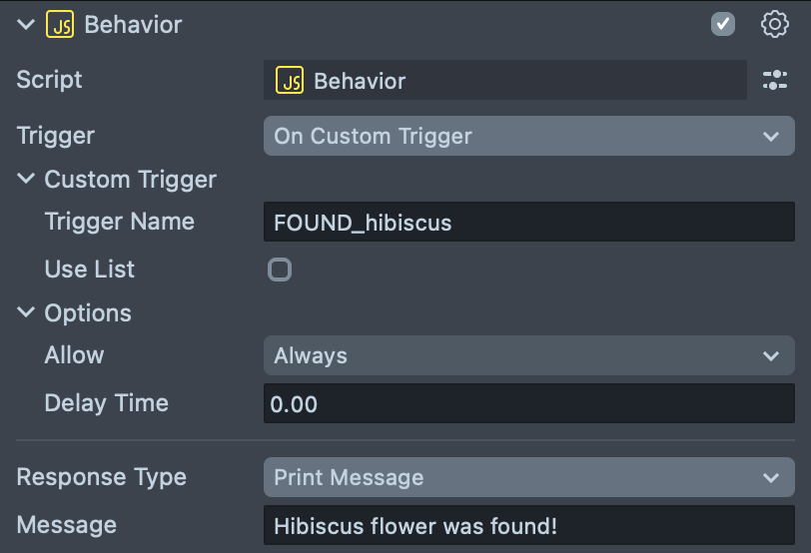Screen dimensions: 811x553
Task: Click the JS icon in Script field
Action: point(290,81)
